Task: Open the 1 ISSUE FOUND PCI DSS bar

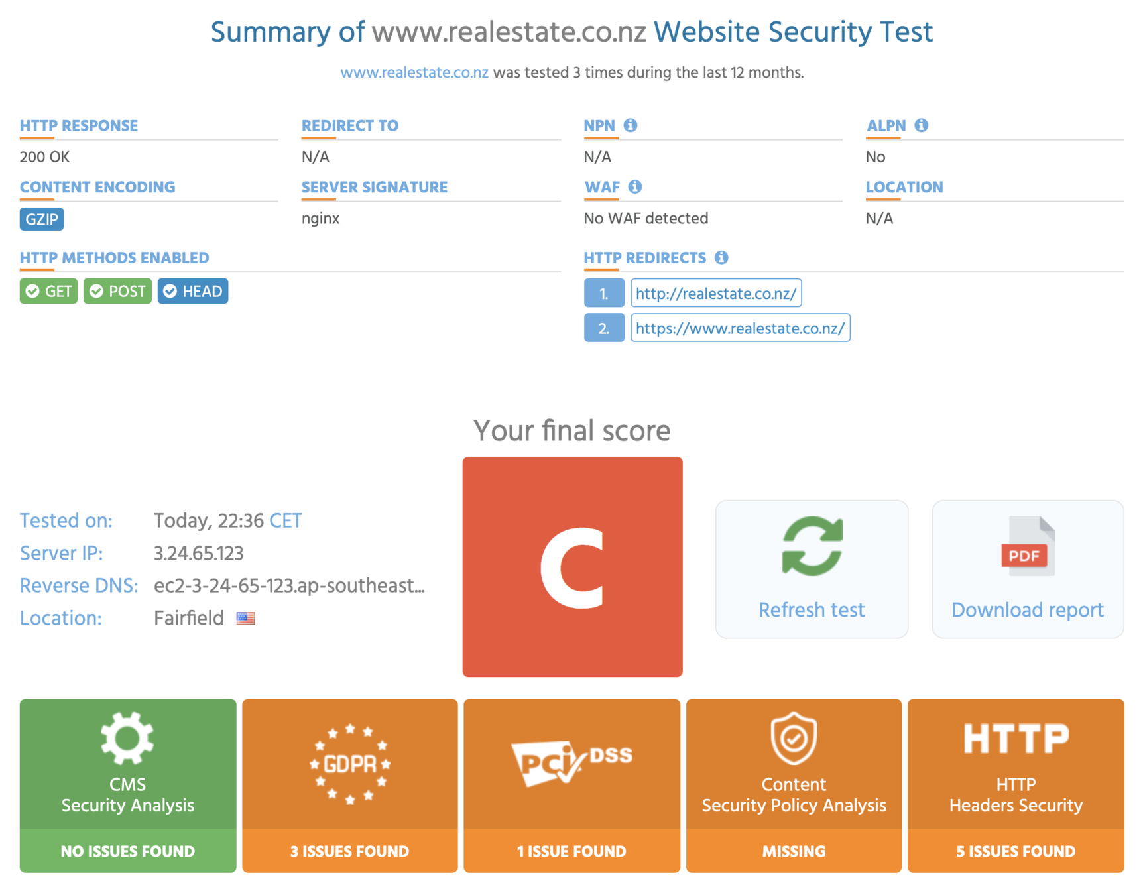Action: point(571,851)
